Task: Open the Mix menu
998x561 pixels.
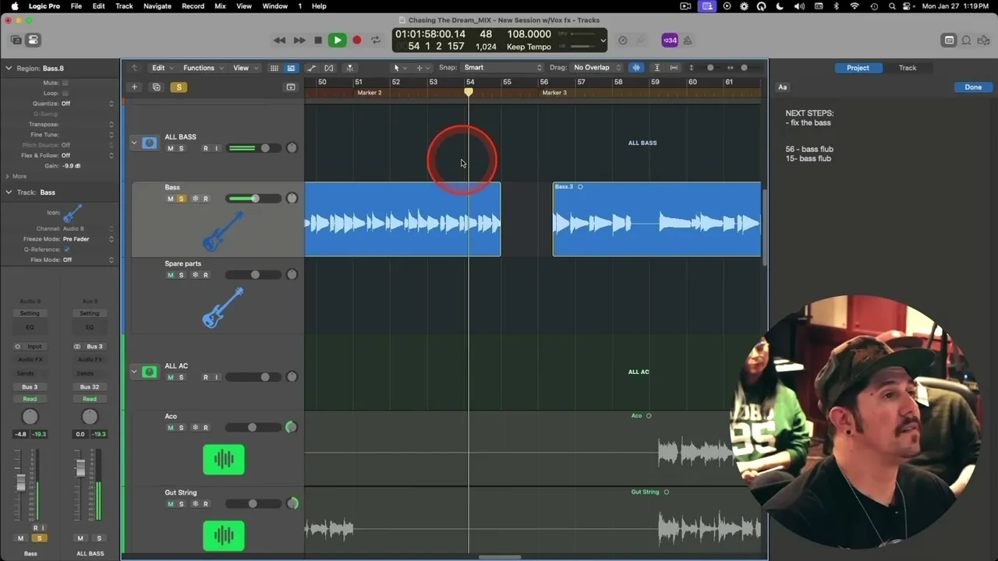Action: click(x=220, y=6)
